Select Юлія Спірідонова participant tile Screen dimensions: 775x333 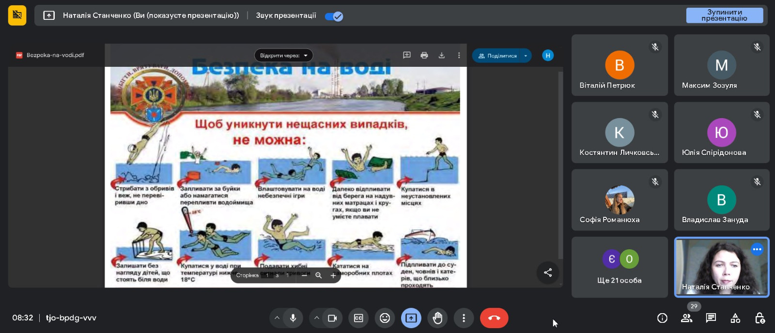[722, 133]
